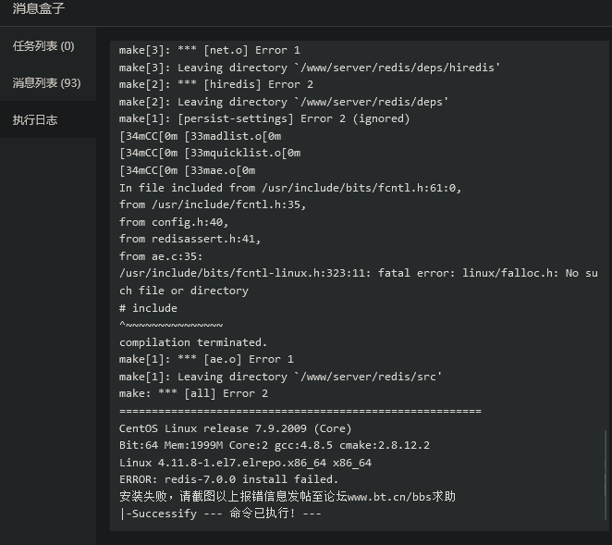
Task: Click the '[persist-settings] Error 2 (ignored)' line
Action: pyautogui.click(x=264, y=118)
